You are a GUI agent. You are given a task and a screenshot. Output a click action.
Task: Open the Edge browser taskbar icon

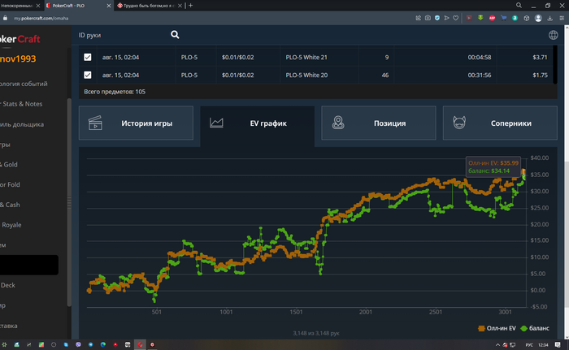coord(103,344)
